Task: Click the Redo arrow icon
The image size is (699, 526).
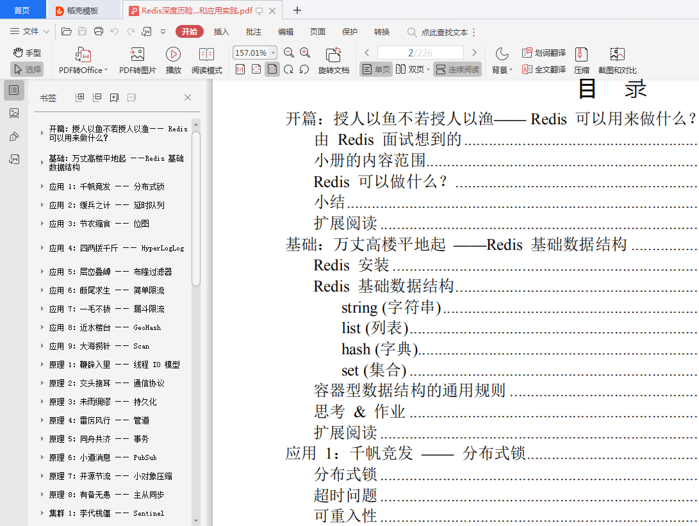Action: (x=131, y=31)
